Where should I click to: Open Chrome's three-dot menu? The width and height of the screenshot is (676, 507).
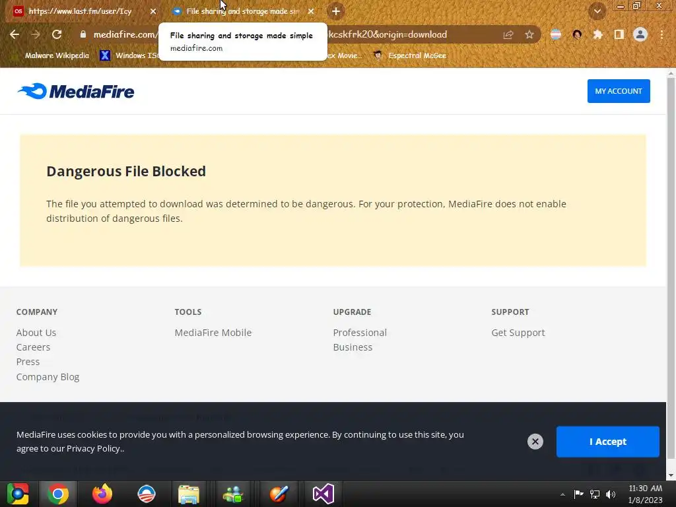[661, 34]
